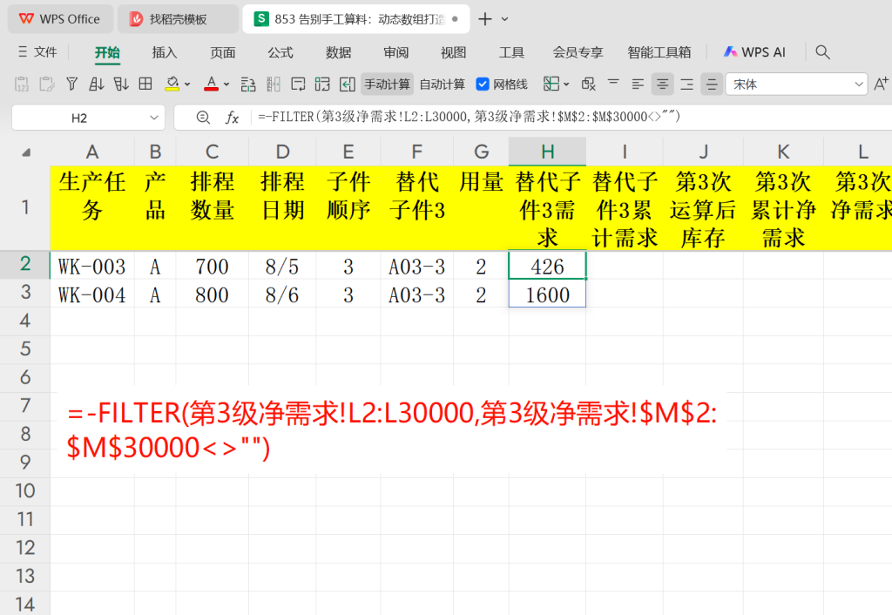This screenshot has height=615, width=892.
Task: Select the 智能工具箱 smart toolbox tab
Action: [659, 52]
